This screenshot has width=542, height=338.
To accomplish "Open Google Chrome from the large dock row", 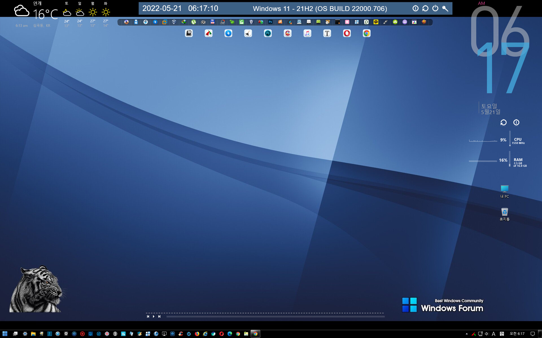I will [x=366, y=34].
